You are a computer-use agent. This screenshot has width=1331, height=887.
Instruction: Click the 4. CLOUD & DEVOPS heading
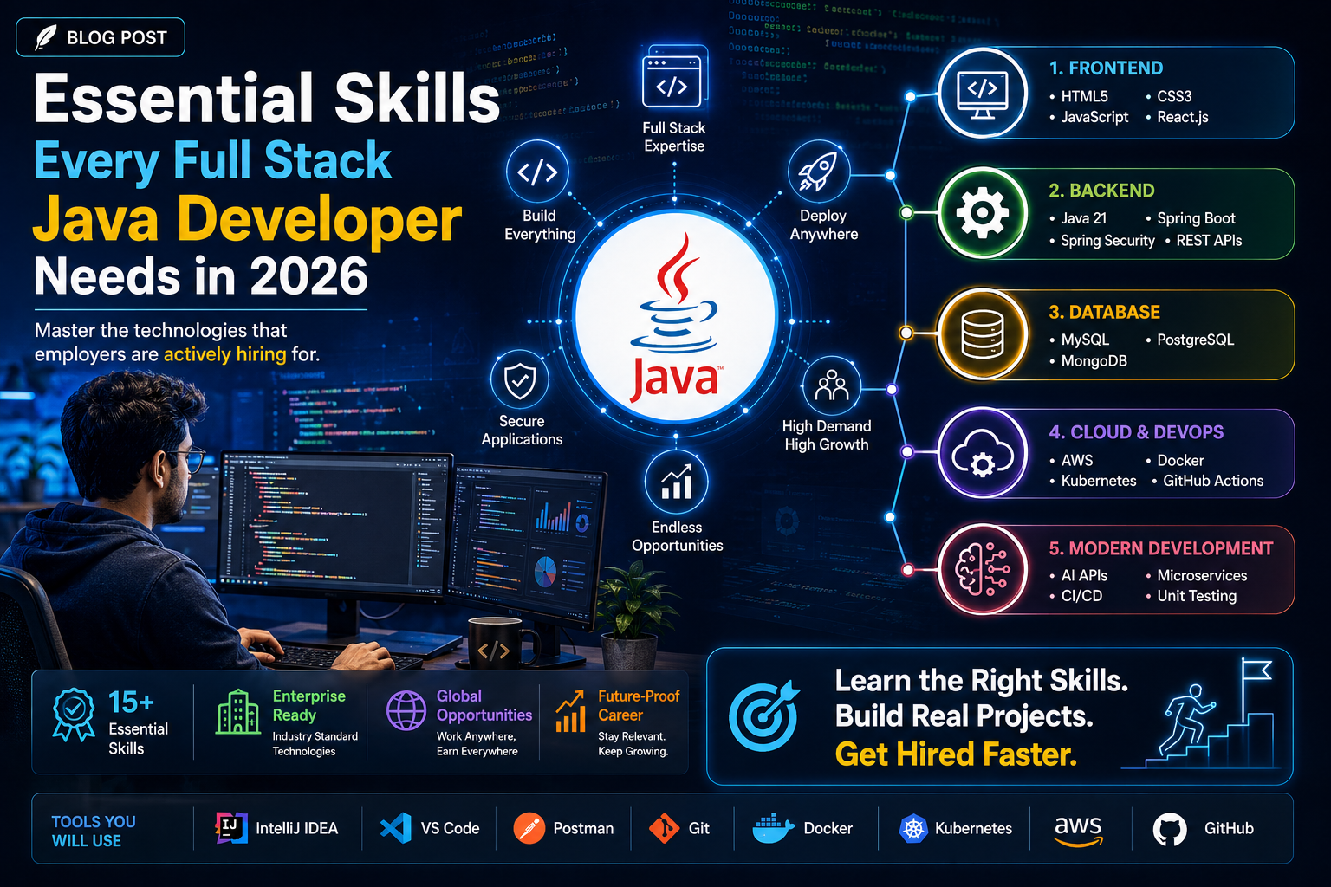click(x=1136, y=432)
